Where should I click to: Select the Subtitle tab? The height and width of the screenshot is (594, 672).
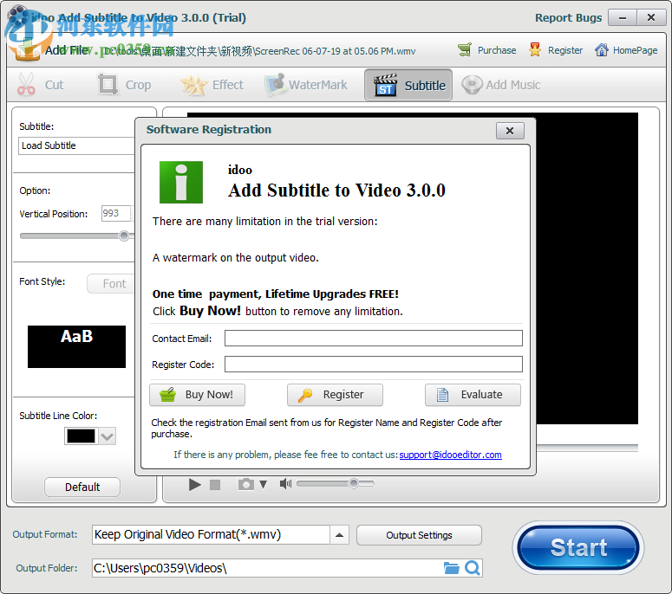pos(408,85)
